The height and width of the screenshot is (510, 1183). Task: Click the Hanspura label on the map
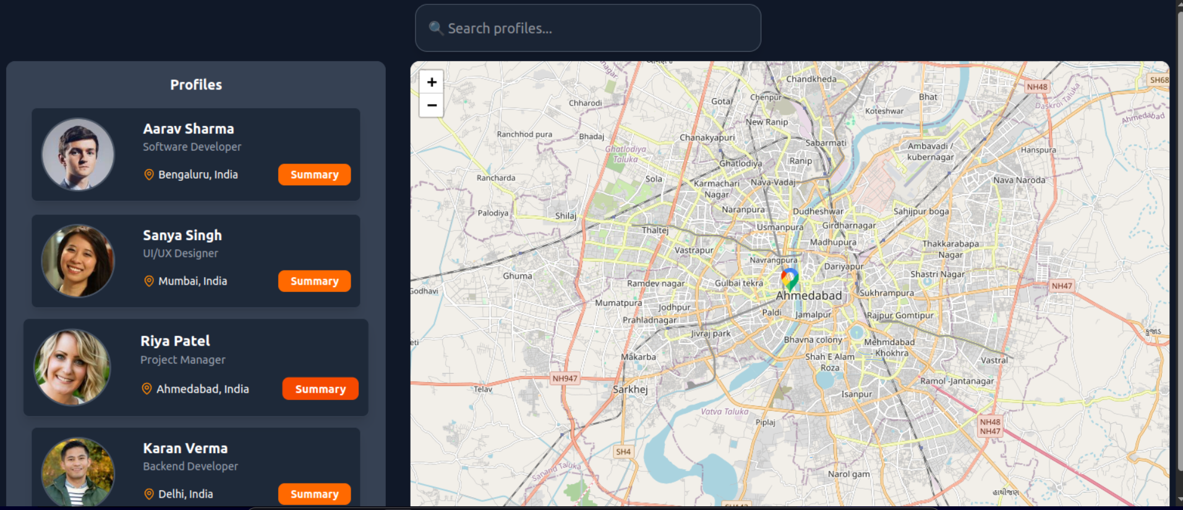[1038, 150]
